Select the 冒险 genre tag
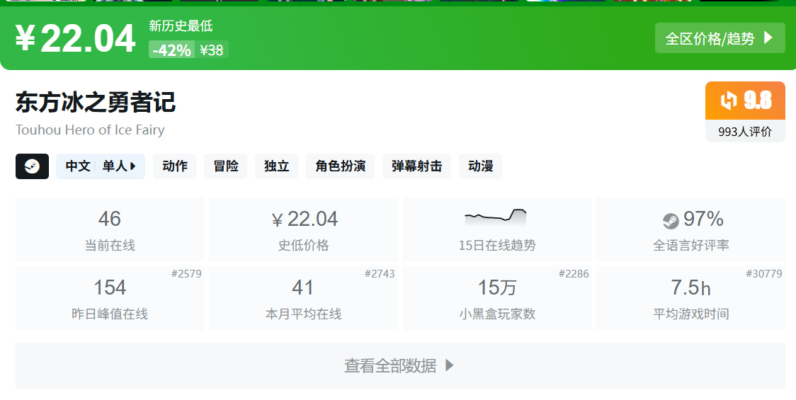Screen dimensions: 796x400 tap(225, 166)
